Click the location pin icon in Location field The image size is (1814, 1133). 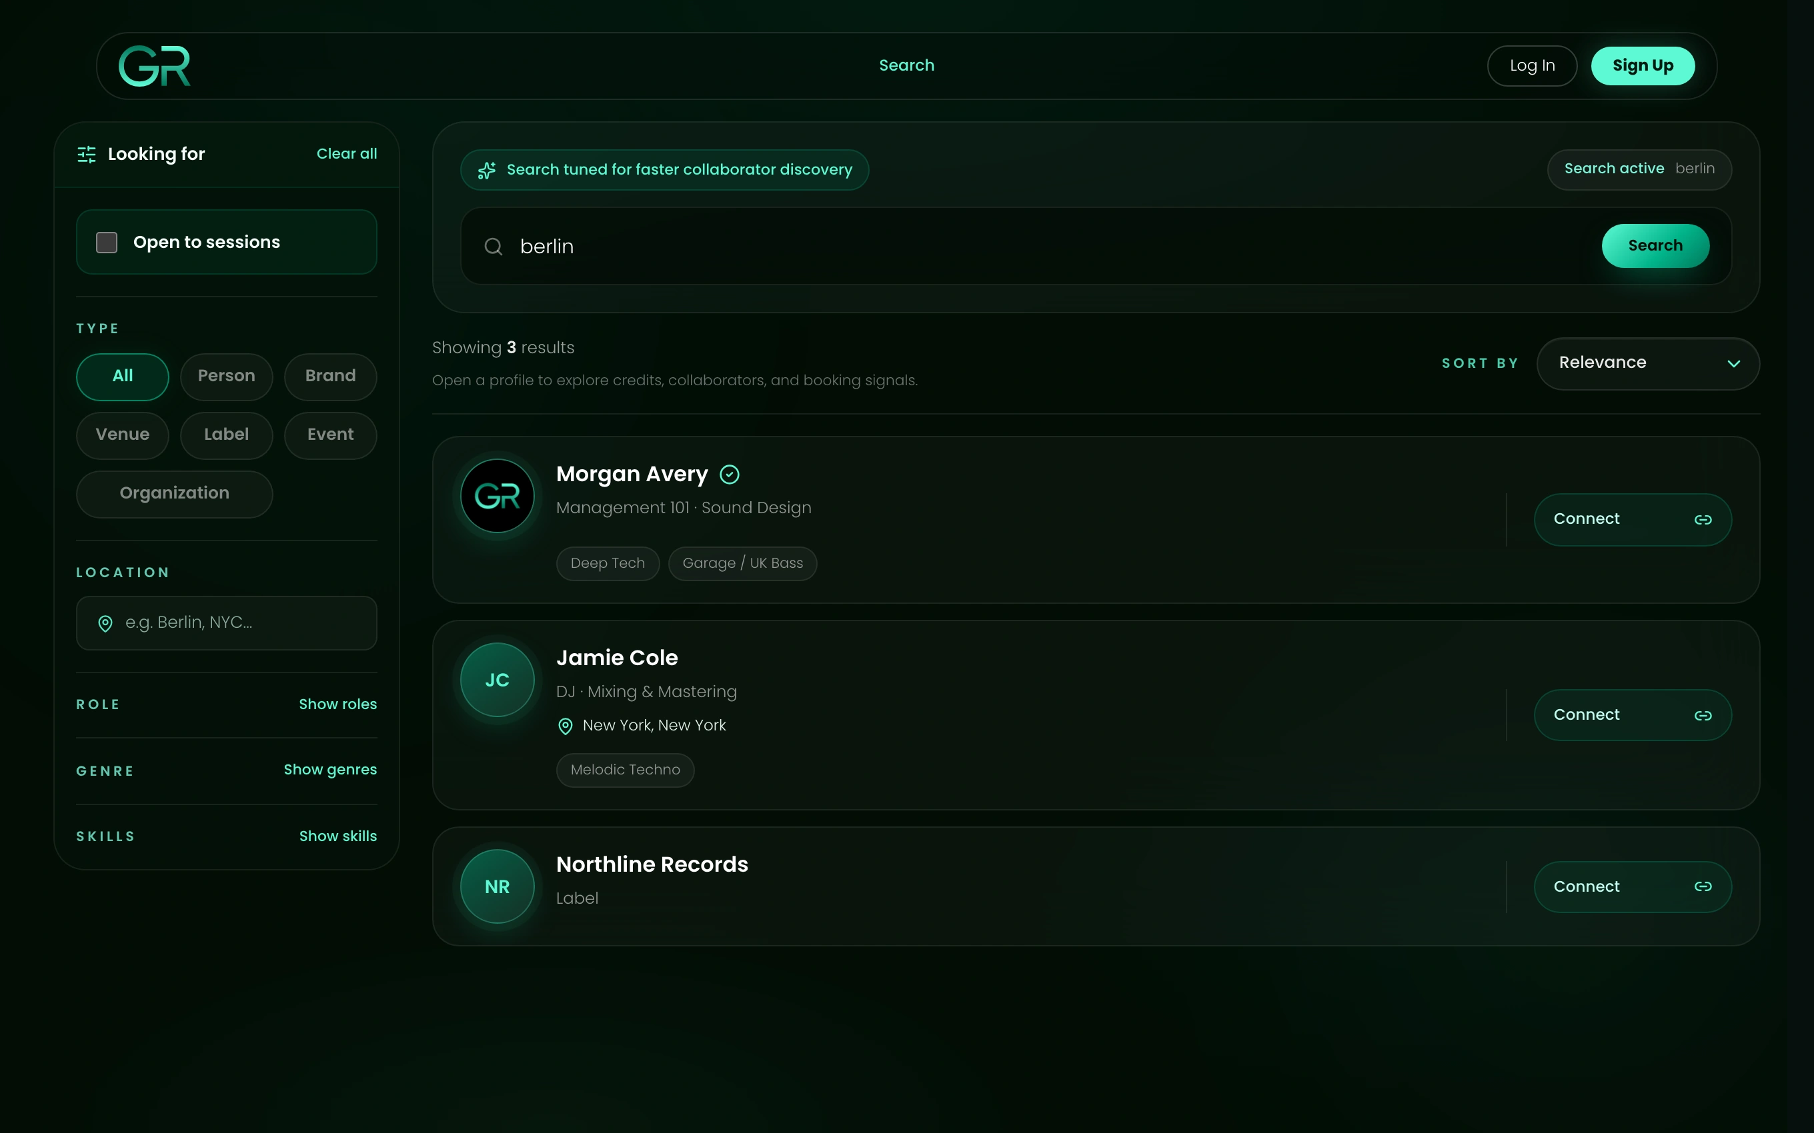click(105, 623)
